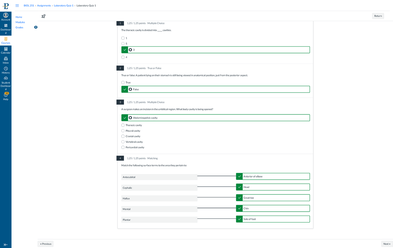The height and width of the screenshot is (248, 393).
Task: Open the History clock icon
Action: click(6, 69)
